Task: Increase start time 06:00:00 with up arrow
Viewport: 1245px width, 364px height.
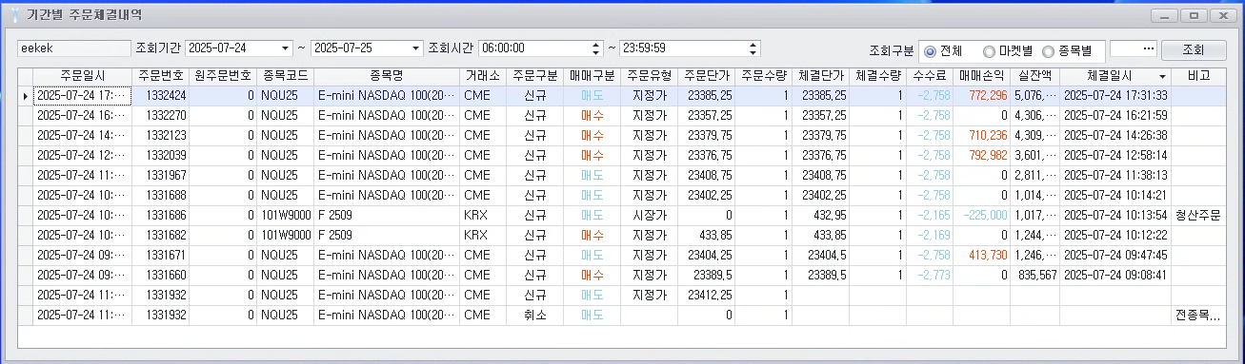Action: coord(597,45)
